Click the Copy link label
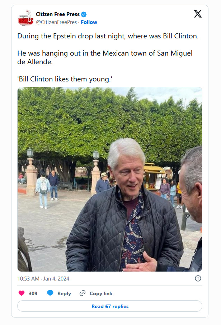 pyautogui.click(x=101, y=293)
